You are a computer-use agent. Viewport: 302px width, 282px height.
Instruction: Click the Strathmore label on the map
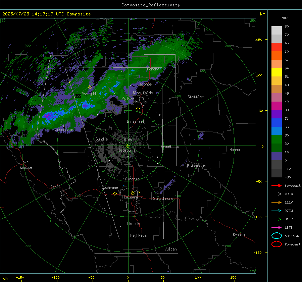(x=163, y=199)
